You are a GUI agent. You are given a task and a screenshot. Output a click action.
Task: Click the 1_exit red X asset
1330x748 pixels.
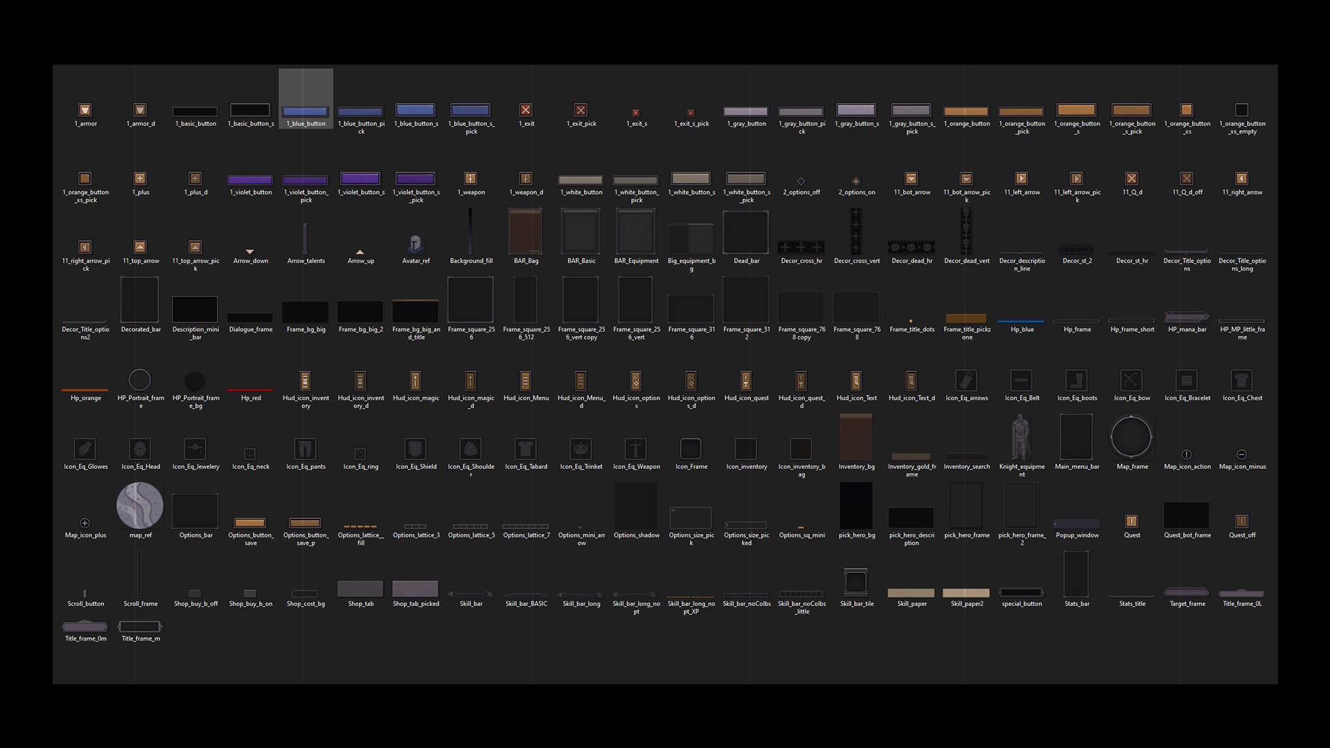pos(526,110)
